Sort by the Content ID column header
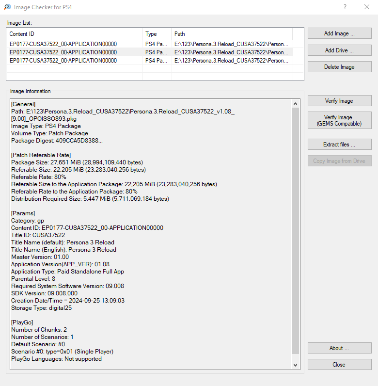This screenshot has width=378, height=386. pyautogui.click(x=74, y=34)
